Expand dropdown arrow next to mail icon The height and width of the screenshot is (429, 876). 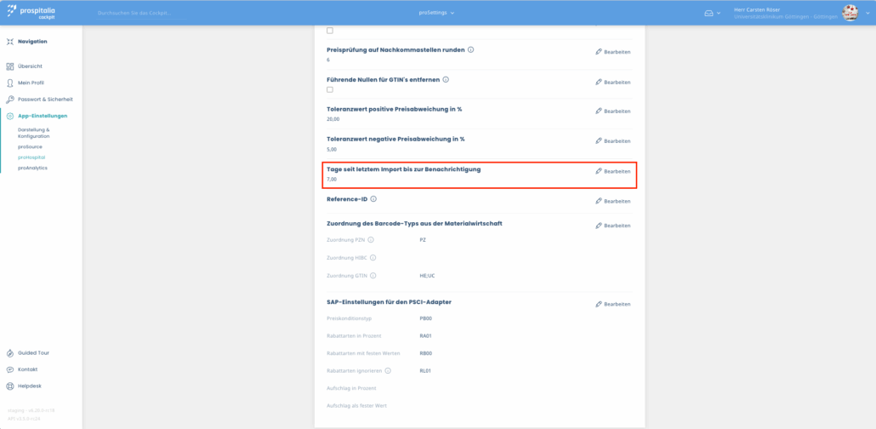[x=719, y=13]
